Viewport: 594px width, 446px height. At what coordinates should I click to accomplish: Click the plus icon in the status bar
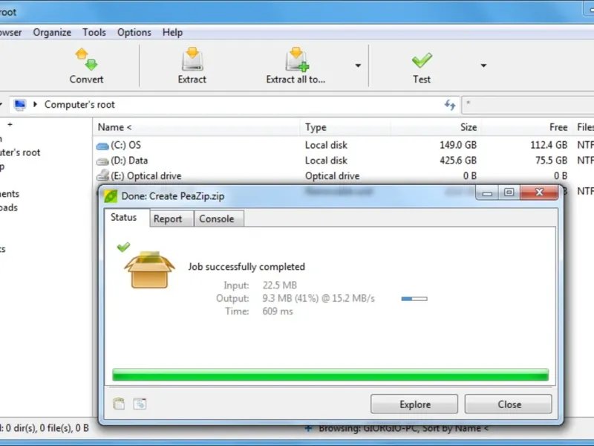click(309, 429)
